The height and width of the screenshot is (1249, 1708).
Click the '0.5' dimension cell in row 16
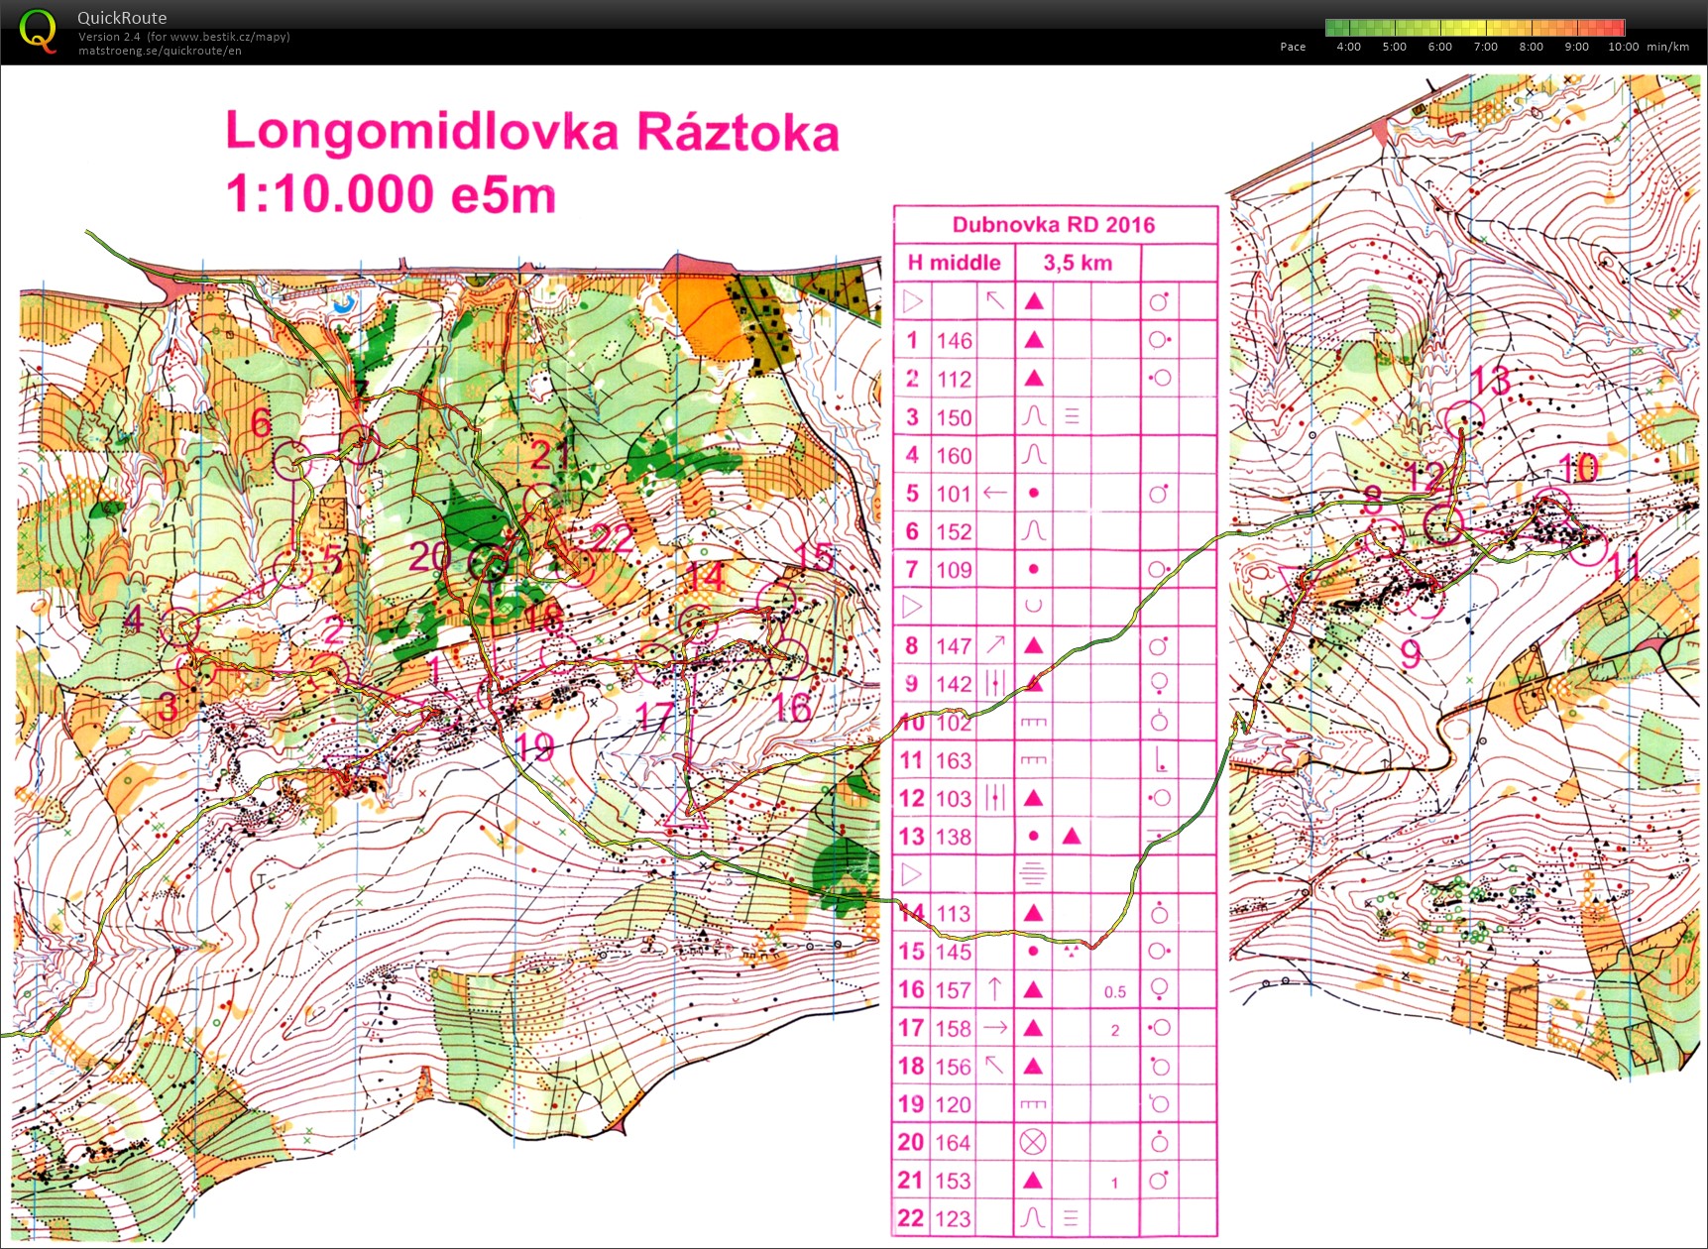coord(1115,991)
